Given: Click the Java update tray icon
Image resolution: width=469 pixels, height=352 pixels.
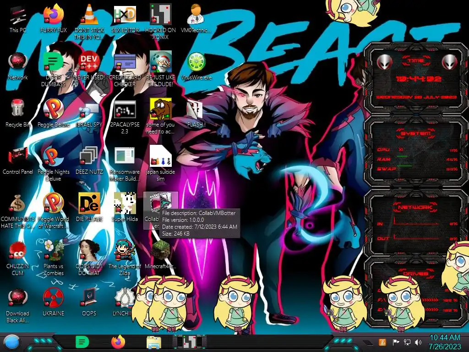Looking at the screenshot, I should point(382,342).
